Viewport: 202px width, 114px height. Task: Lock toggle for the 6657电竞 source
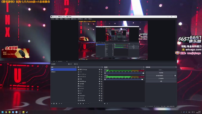pos(102,84)
